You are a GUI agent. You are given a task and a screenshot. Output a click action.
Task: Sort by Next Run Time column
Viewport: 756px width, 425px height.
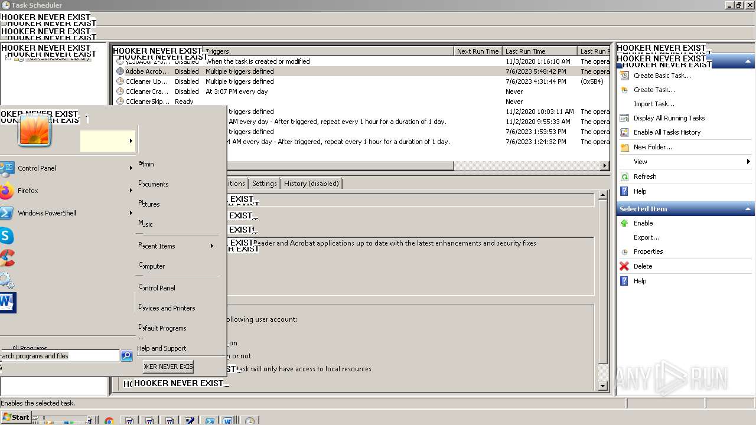click(478, 51)
